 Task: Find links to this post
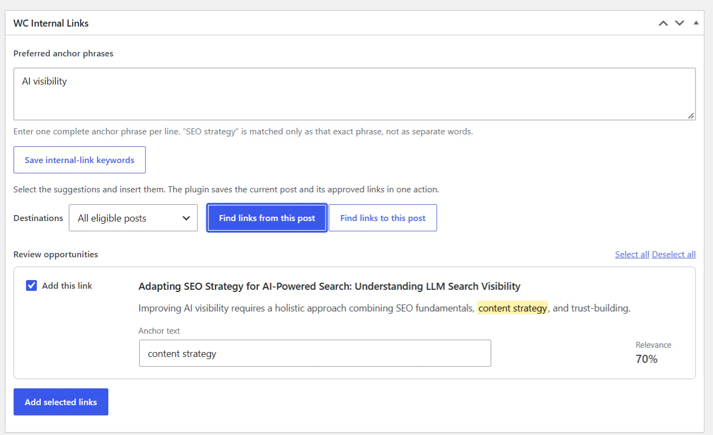383,218
